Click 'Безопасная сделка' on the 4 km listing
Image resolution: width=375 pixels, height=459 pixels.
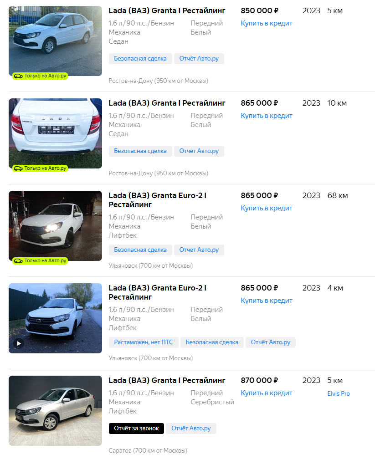coord(212,342)
